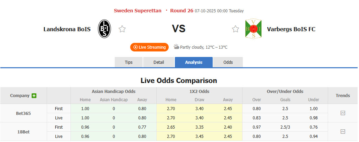The image size is (359, 142).
Task: Click the Bet365 company cell
Action: pyautogui.click(x=23, y=113)
